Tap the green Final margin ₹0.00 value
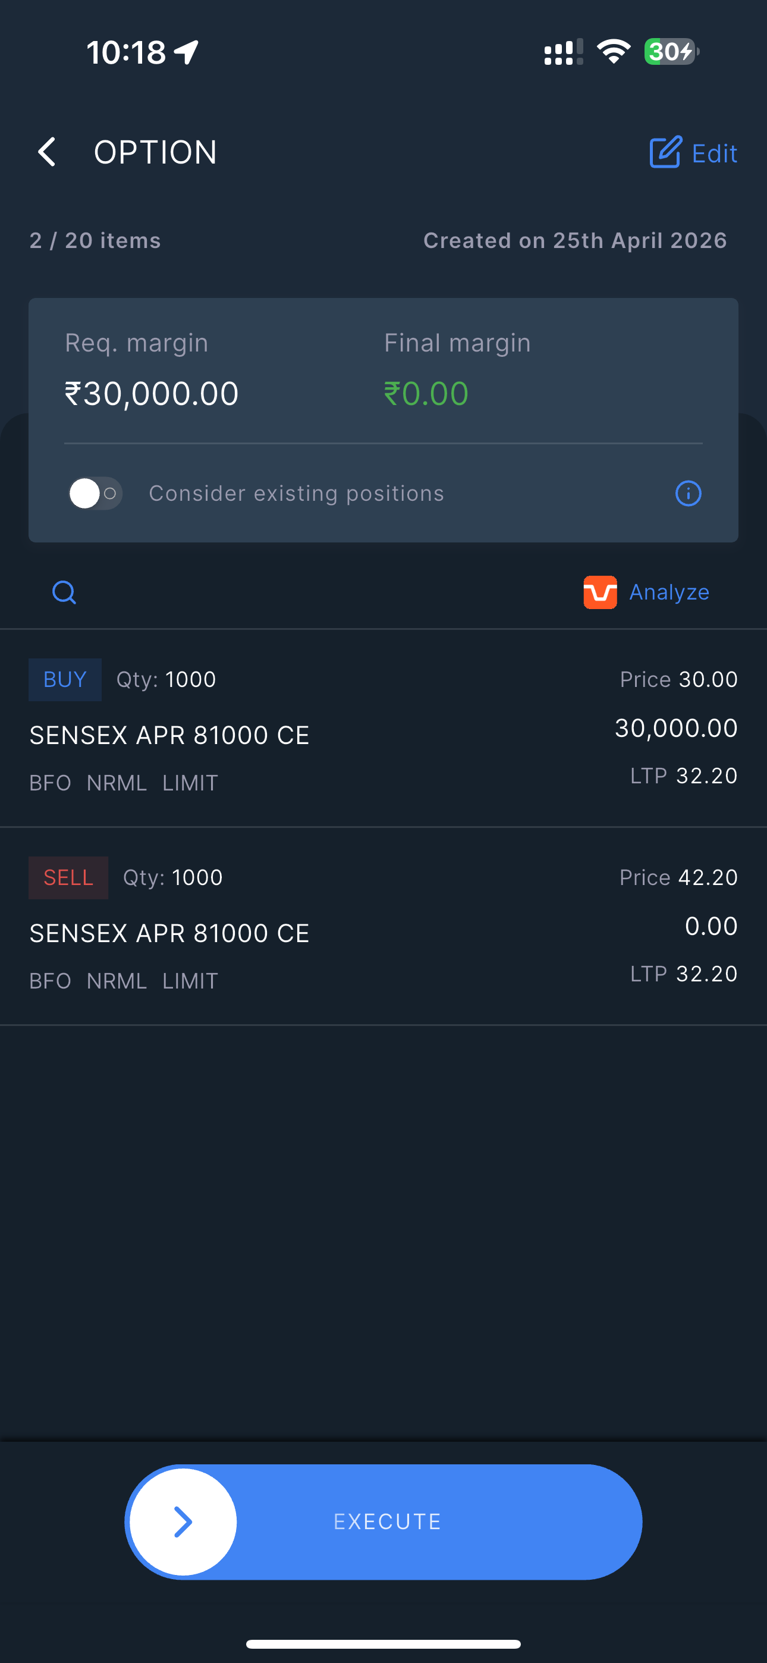Screen dimensions: 767x1663 click(426, 394)
